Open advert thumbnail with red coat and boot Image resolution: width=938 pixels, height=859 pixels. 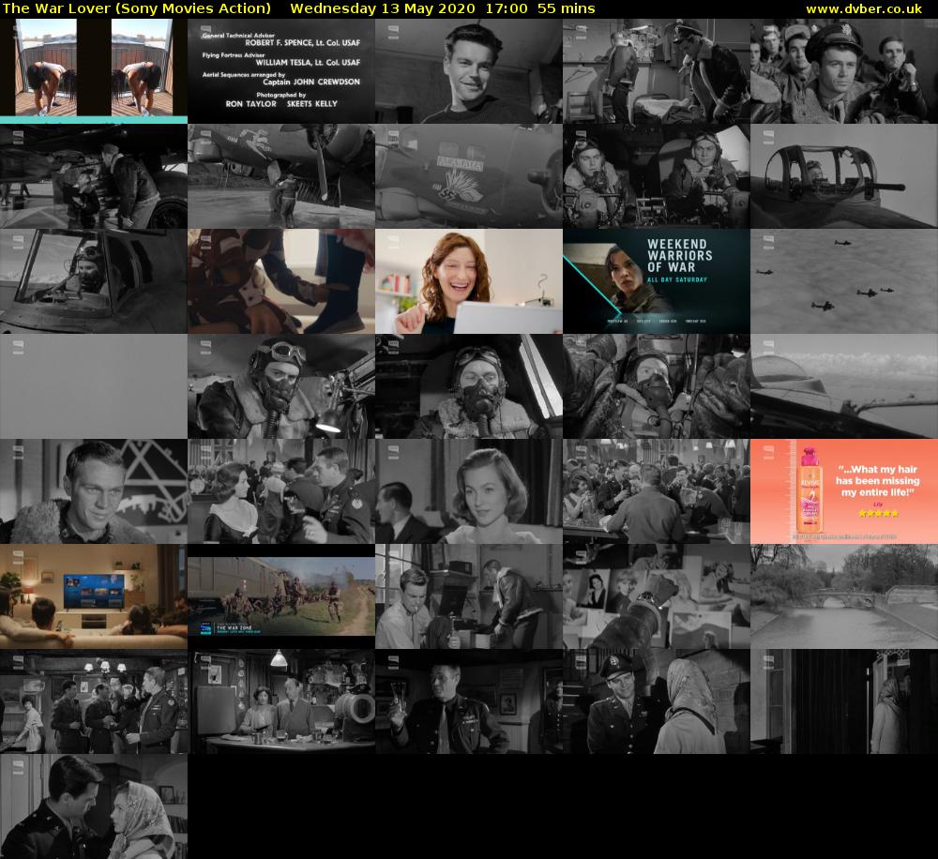coord(281,281)
